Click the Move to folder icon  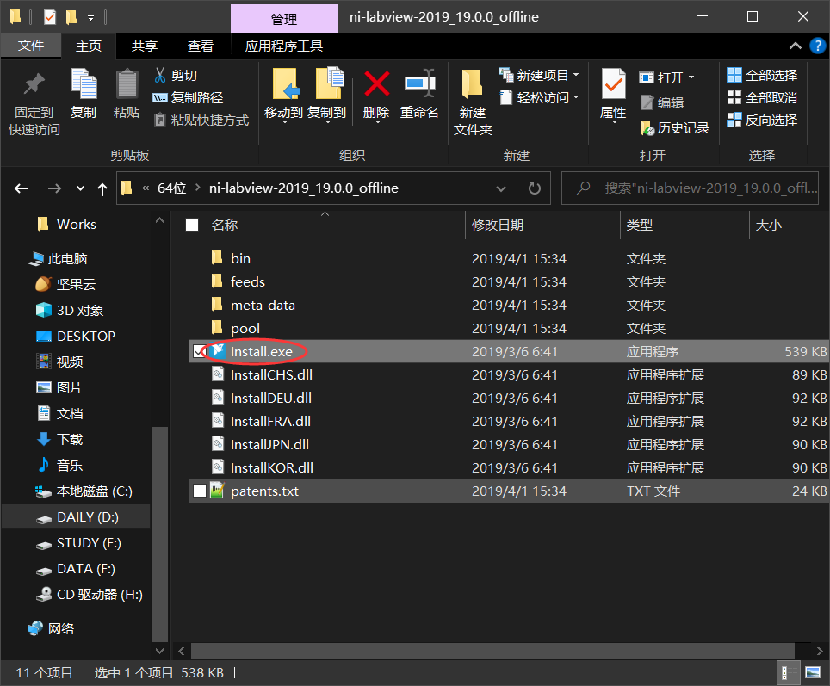point(285,83)
